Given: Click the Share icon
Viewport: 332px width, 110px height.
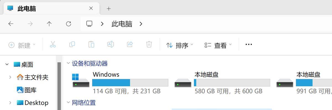Looking at the screenshot, I should (130, 44).
